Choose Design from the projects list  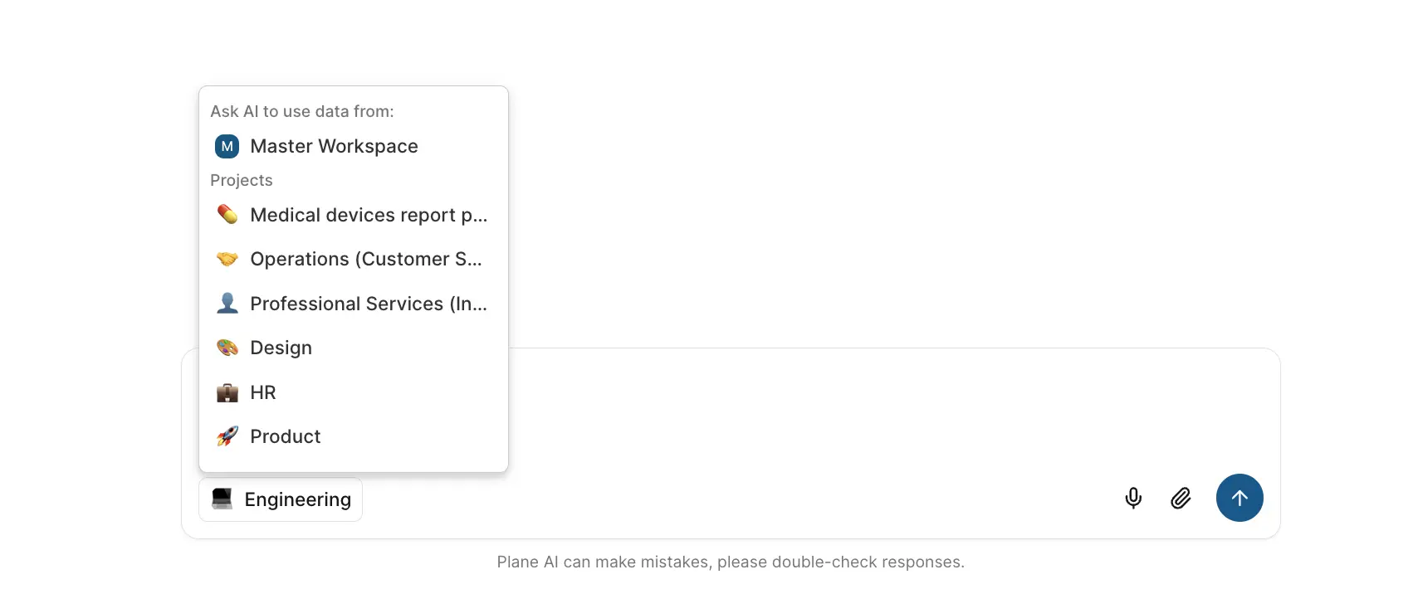point(281,348)
